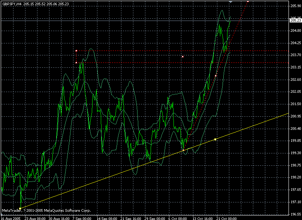Click the red dashed trendline's middle anchor
This screenshot has height=220, width=302.
(x=215, y=76)
